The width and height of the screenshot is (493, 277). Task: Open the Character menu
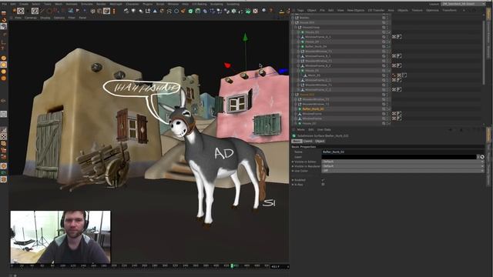(132, 4)
